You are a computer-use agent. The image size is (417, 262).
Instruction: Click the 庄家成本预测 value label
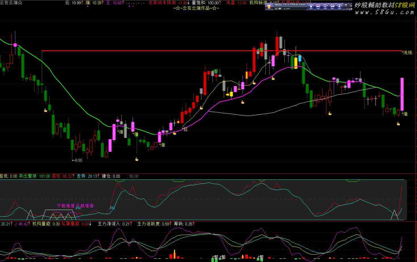[169, 3]
